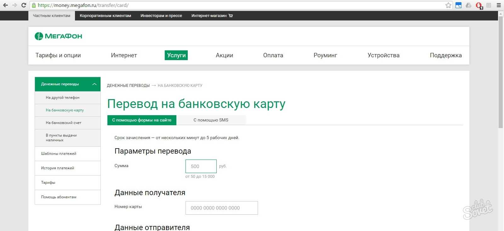
Task: Open the Интернет-магазин cart link
Action: click(x=212, y=16)
